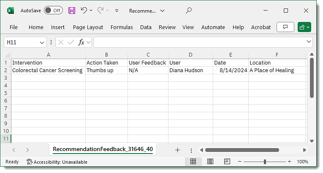
Task: Select the 8/14/2024 date cell
Action: coord(231,70)
